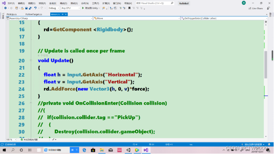This screenshot has width=274, height=154.
Task: Click the Live Share button
Action: [x=256, y=8]
